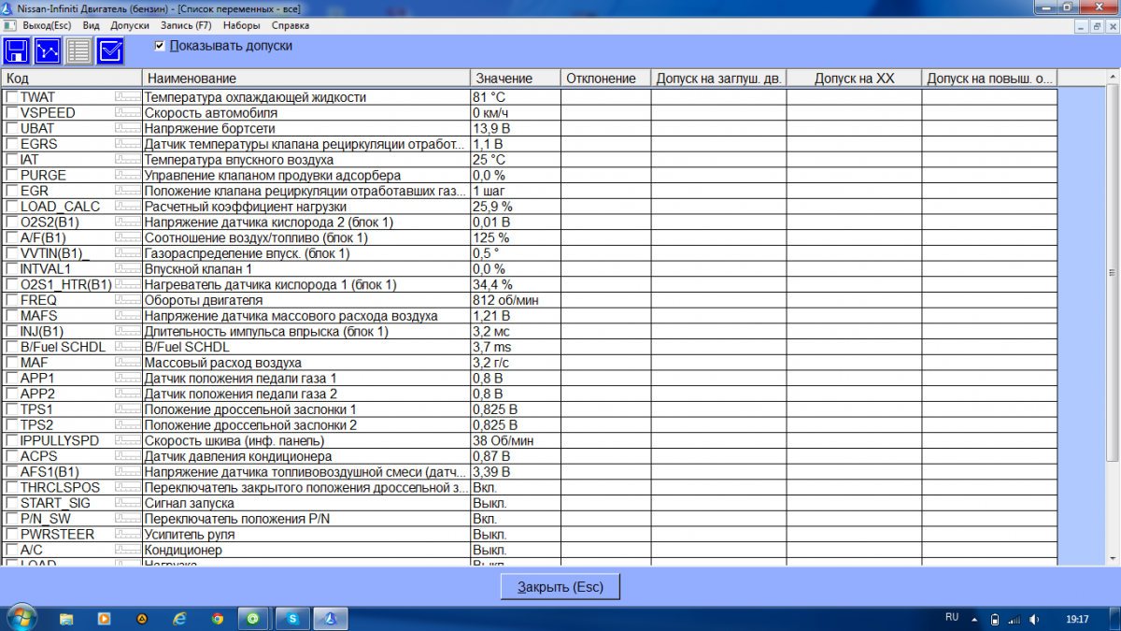Check the O2S2(B1) row checkbox
The height and width of the screenshot is (631, 1121).
[11, 222]
